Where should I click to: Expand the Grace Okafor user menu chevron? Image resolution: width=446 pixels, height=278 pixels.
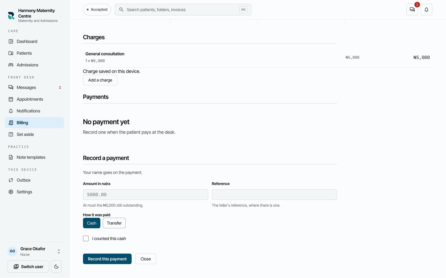click(x=59, y=251)
